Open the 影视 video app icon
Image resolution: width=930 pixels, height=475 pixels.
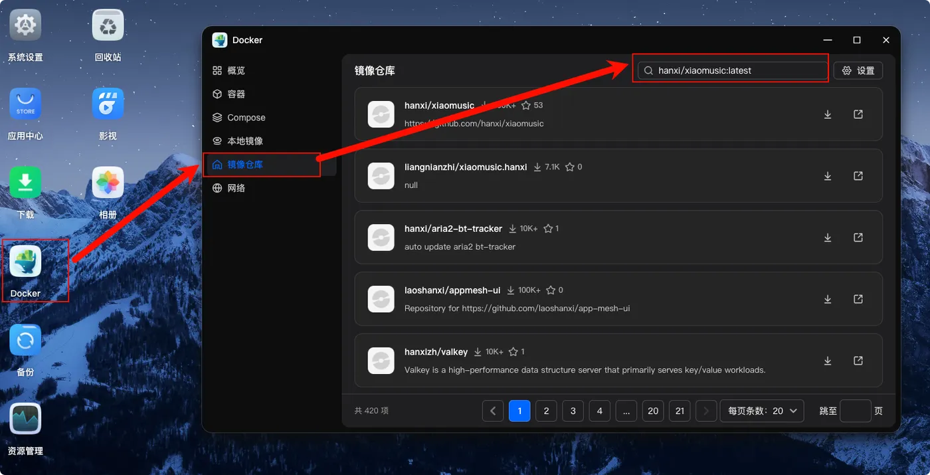(x=108, y=104)
